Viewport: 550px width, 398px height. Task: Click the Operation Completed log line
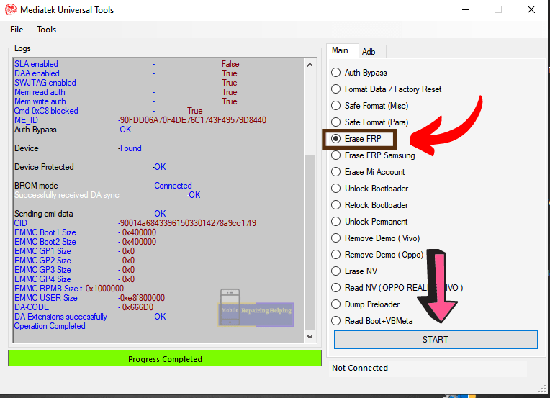click(50, 326)
